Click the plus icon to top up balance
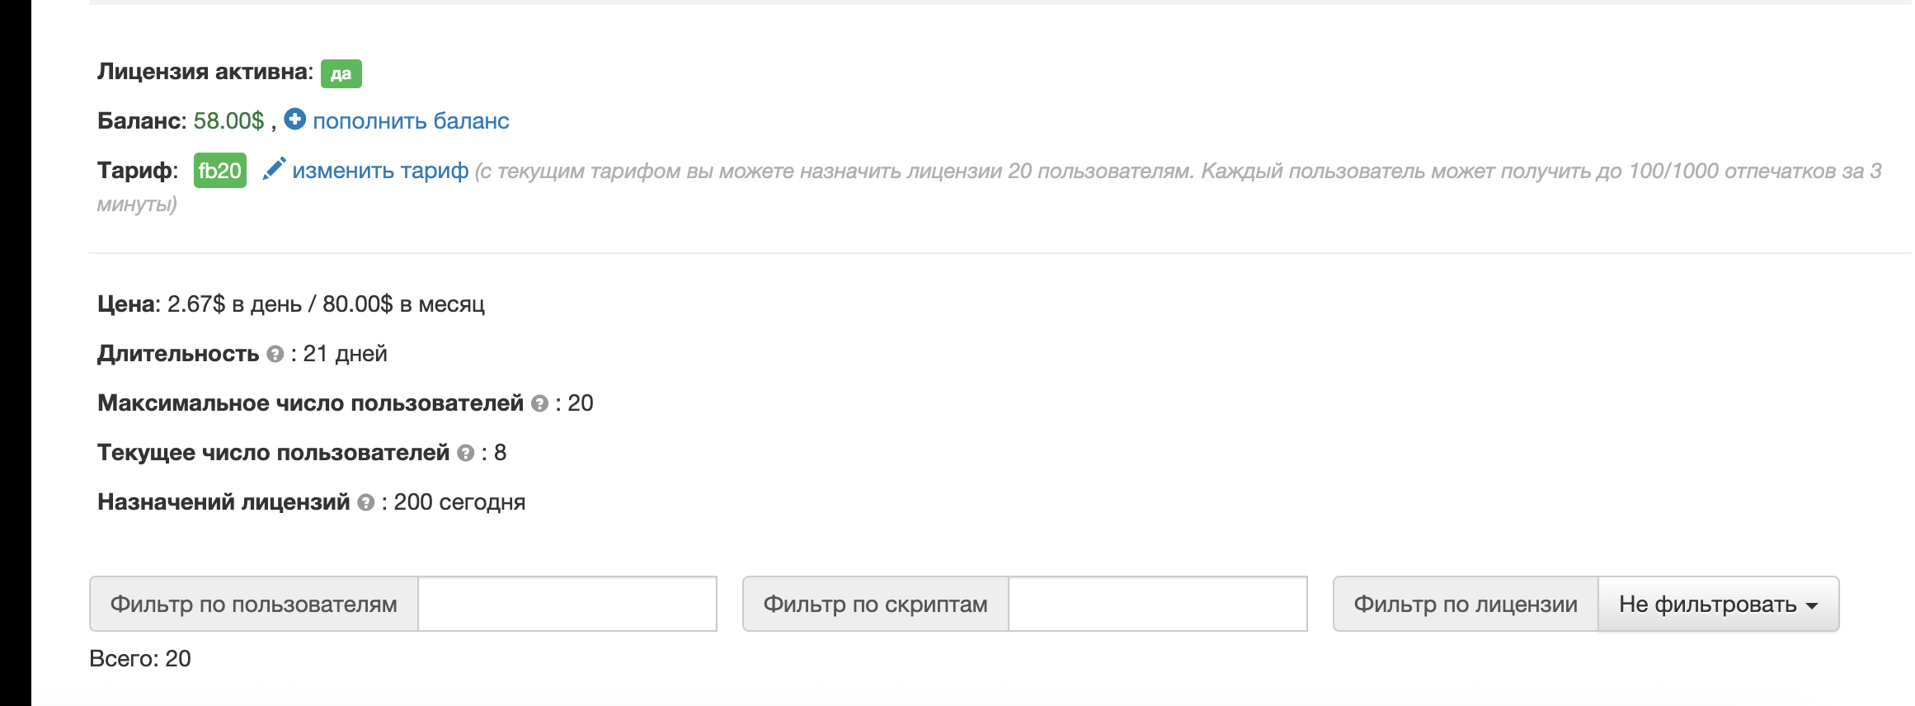This screenshot has width=1915, height=706. [297, 120]
